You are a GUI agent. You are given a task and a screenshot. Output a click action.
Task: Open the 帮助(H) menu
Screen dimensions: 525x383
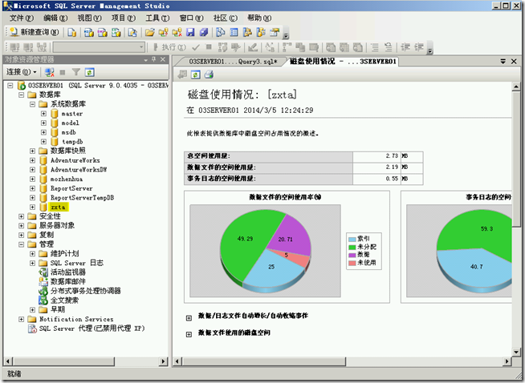(259, 18)
